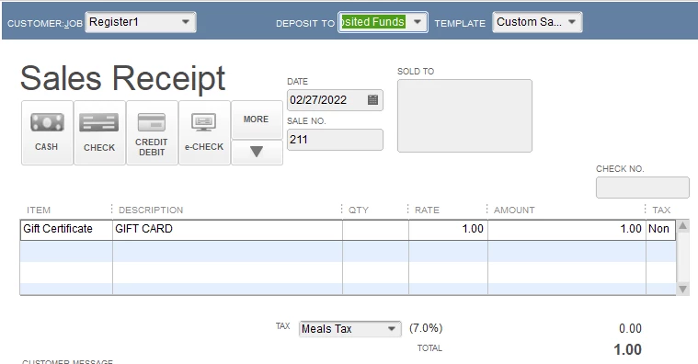The height and width of the screenshot is (364, 698).
Task: Open the Template dropdown showing Custom Sa...
Action: pyautogui.click(x=537, y=22)
